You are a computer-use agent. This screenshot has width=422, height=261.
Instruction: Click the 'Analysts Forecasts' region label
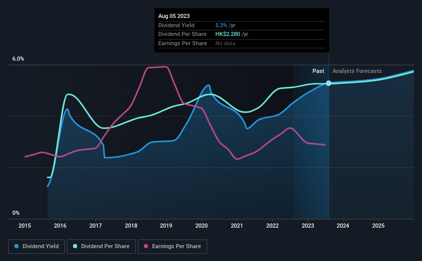tap(357, 71)
